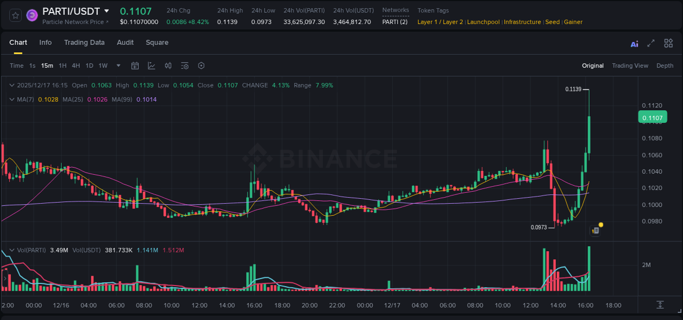Open the calendar date-selection icon

coord(135,66)
